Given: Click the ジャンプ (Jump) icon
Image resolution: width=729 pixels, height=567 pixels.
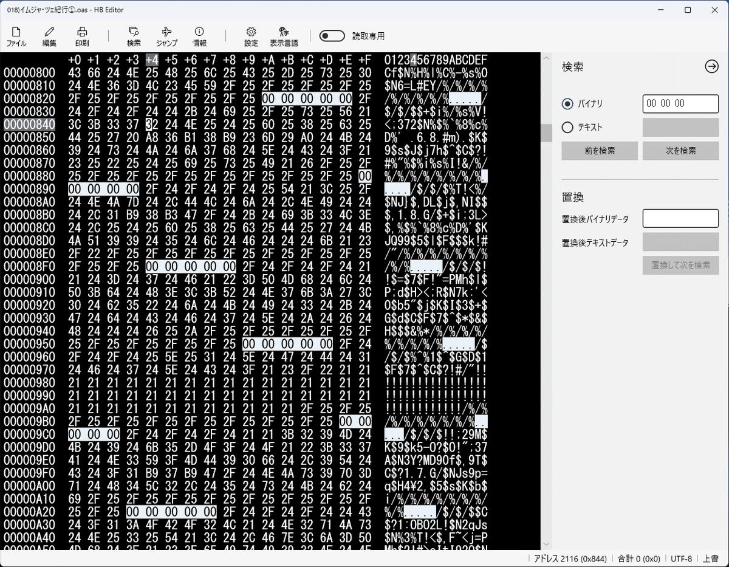Looking at the screenshot, I should 166,36.
